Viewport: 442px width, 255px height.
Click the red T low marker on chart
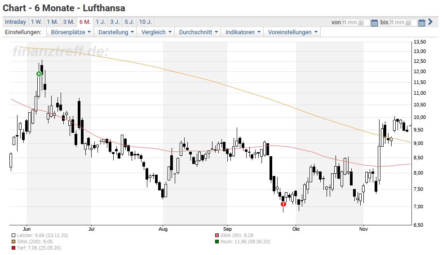coord(283,204)
